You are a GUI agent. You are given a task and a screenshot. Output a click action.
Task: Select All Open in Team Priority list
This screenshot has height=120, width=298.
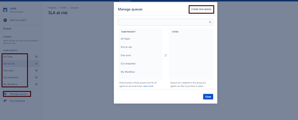[125, 39]
